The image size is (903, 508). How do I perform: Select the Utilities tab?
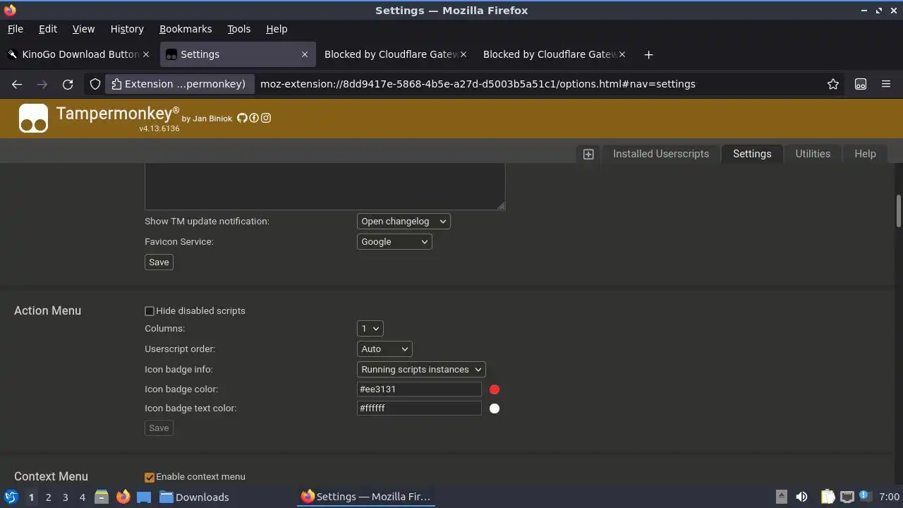(x=813, y=154)
